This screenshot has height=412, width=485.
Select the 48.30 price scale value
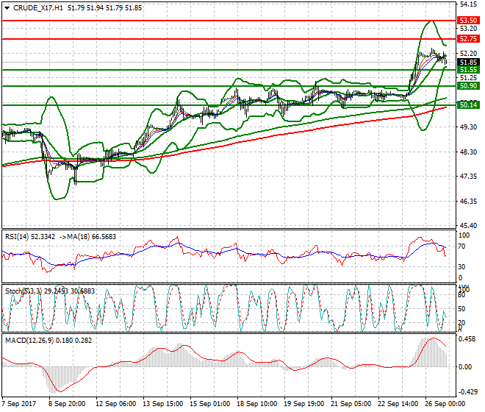tap(468, 152)
